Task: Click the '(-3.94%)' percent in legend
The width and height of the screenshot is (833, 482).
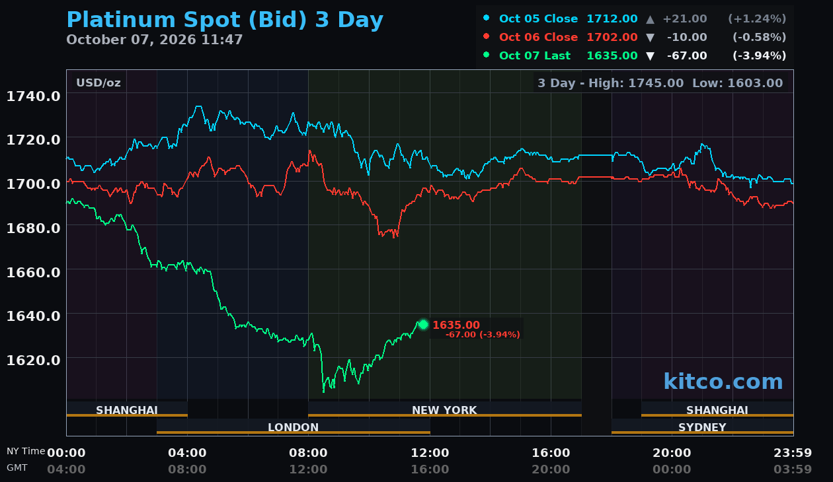Action: (x=760, y=56)
